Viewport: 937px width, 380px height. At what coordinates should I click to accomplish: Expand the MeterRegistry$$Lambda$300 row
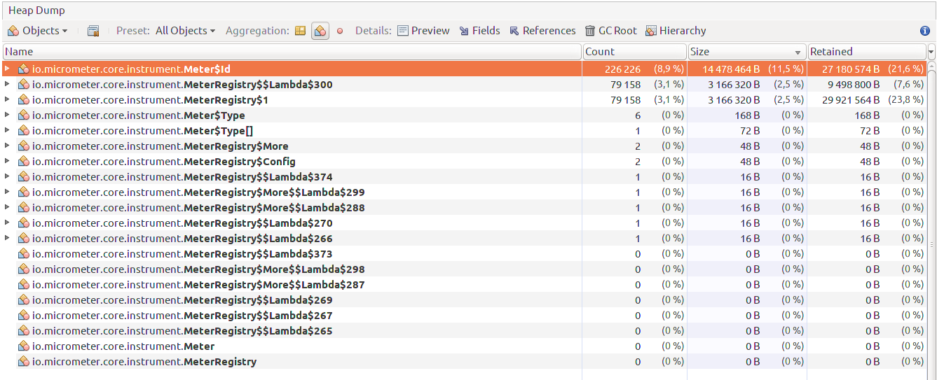pyautogui.click(x=7, y=85)
